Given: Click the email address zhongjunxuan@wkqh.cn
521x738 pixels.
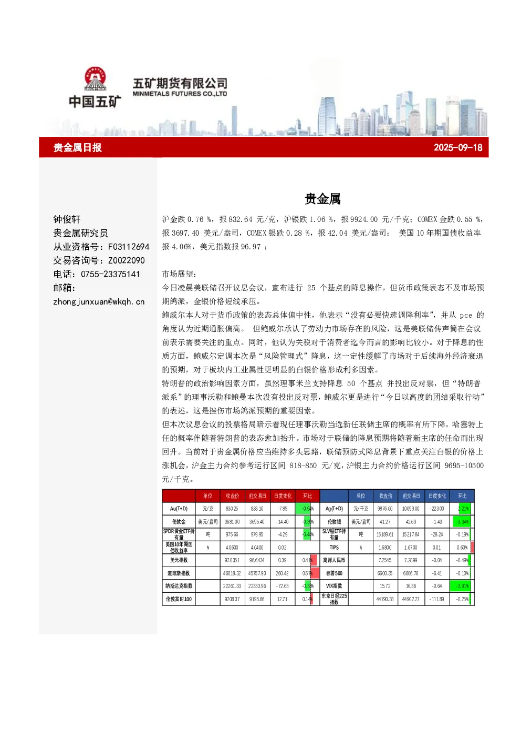Looking at the screenshot, I should tap(99, 301).
